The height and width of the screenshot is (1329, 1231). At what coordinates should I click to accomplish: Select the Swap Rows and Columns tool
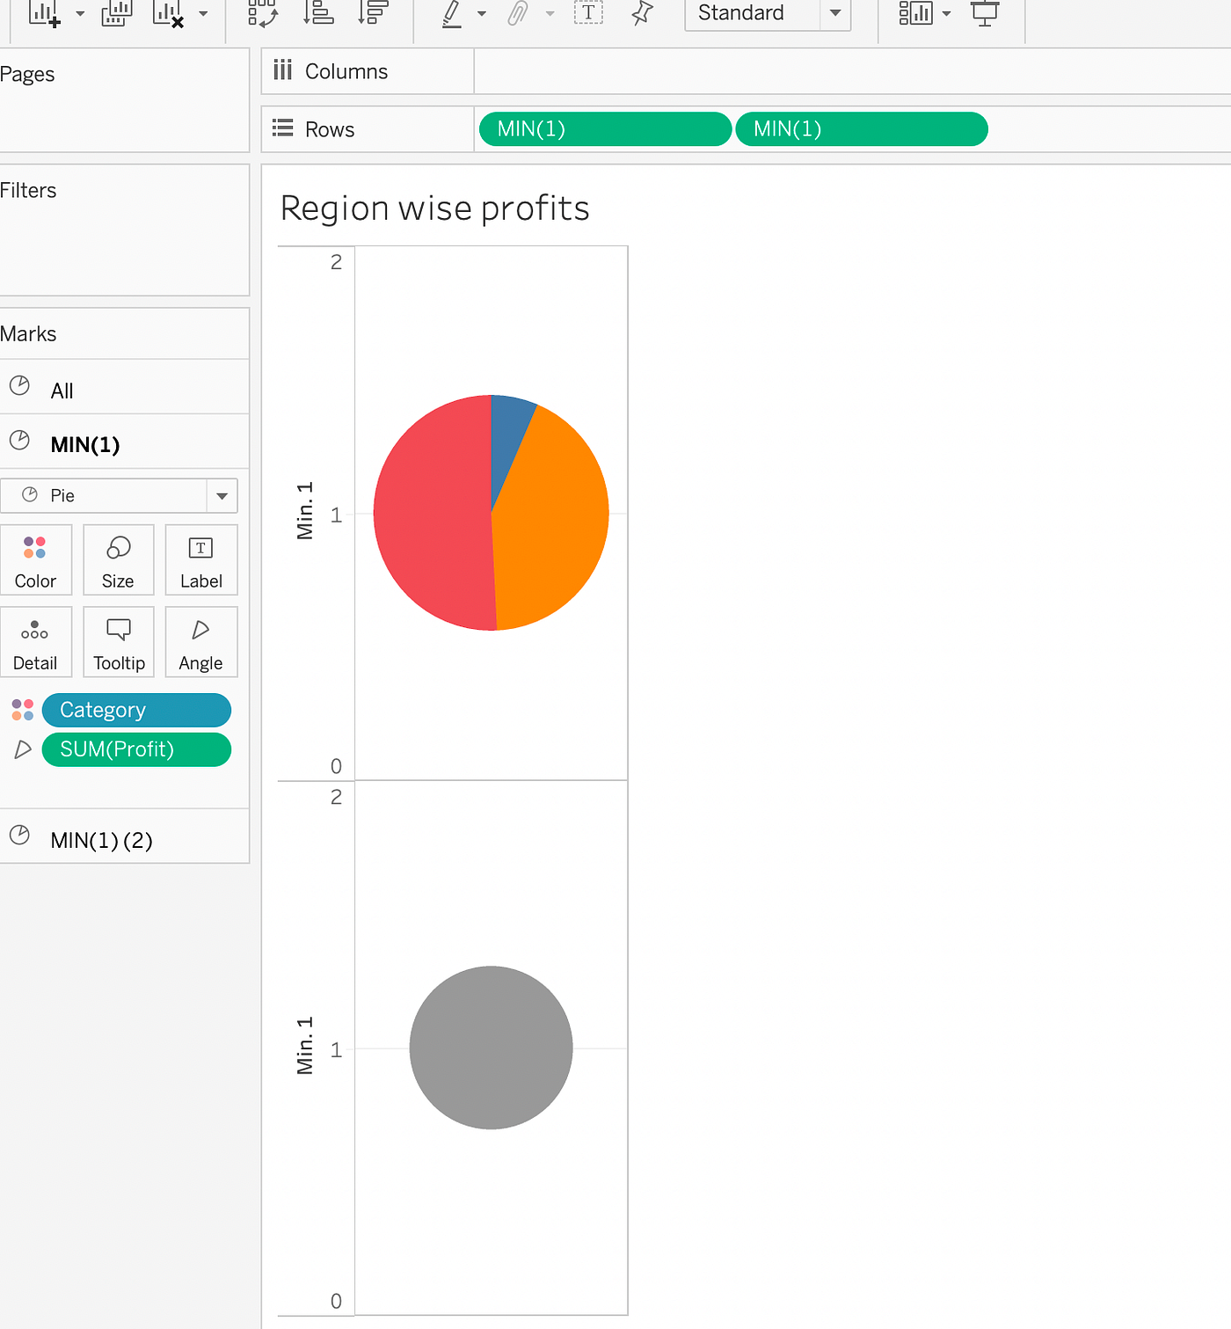point(263,13)
